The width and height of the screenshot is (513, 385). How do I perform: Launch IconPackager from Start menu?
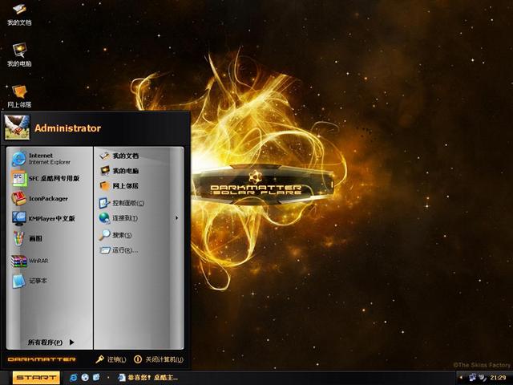50,198
